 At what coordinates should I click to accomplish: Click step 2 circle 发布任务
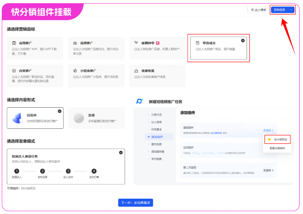pos(43,171)
